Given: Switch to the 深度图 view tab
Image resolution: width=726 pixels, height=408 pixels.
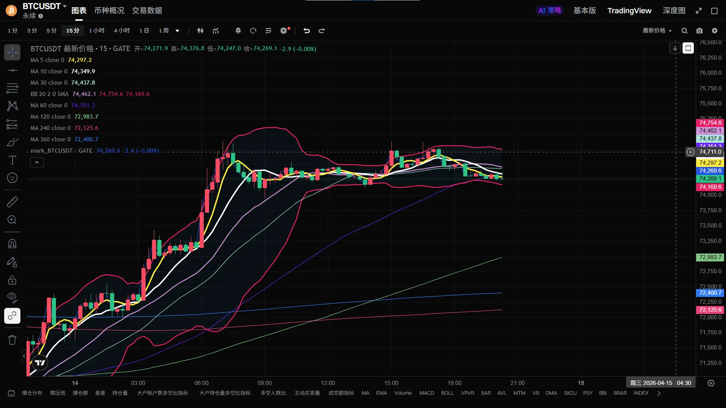Looking at the screenshot, I should pos(674,11).
